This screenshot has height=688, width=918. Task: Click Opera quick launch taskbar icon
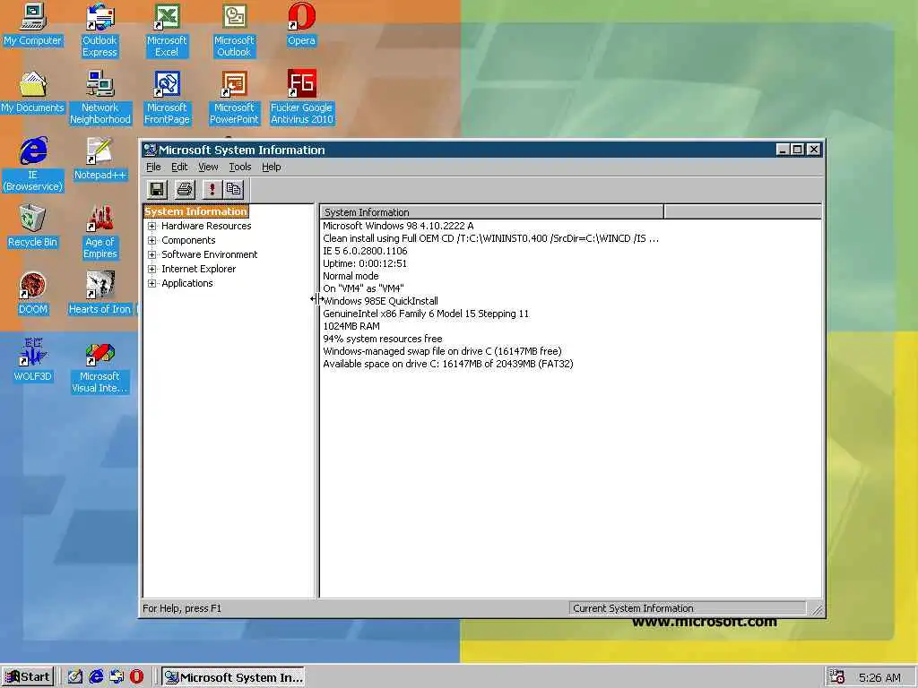136,677
